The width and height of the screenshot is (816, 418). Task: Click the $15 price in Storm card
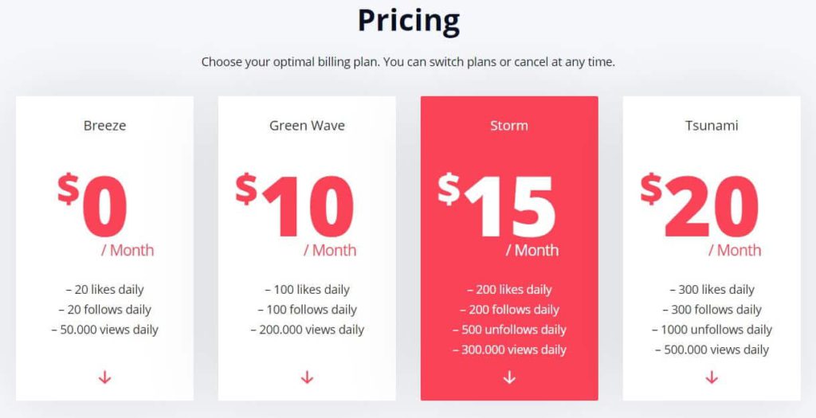496,205
